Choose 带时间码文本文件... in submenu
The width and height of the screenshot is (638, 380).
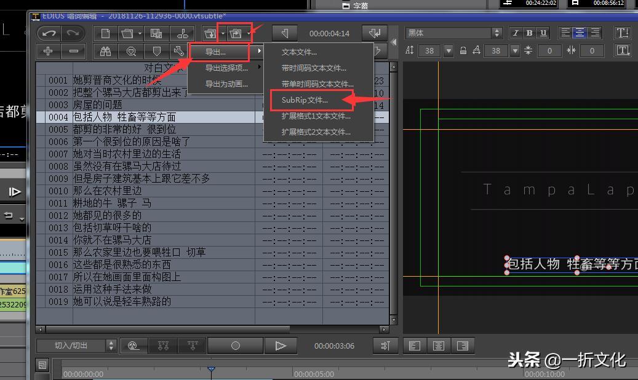pyautogui.click(x=319, y=68)
